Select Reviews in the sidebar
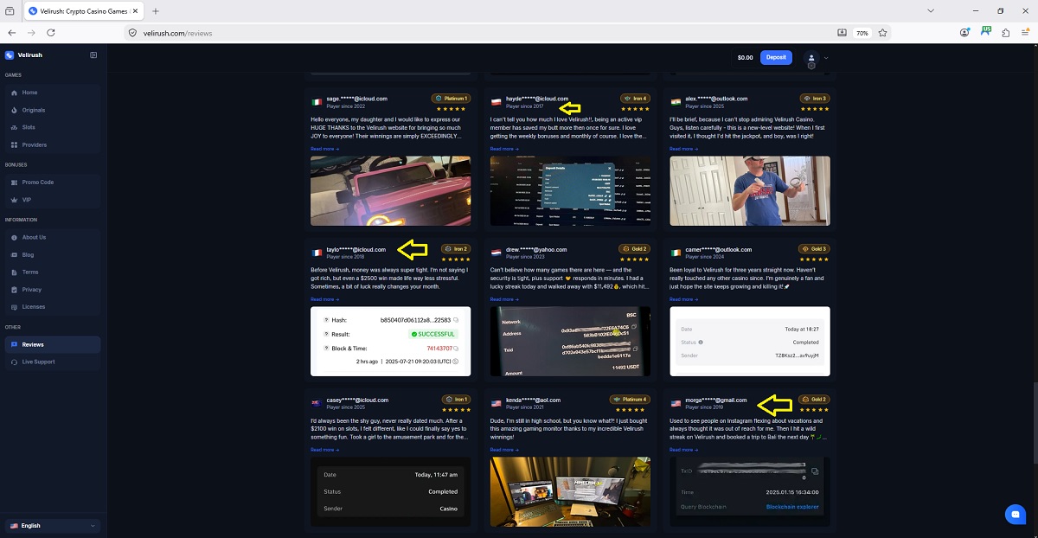 [52, 344]
